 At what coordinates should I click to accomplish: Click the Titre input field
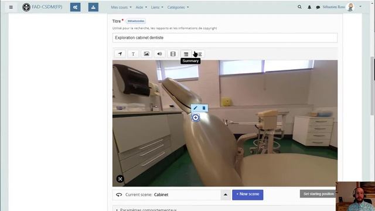point(225,38)
